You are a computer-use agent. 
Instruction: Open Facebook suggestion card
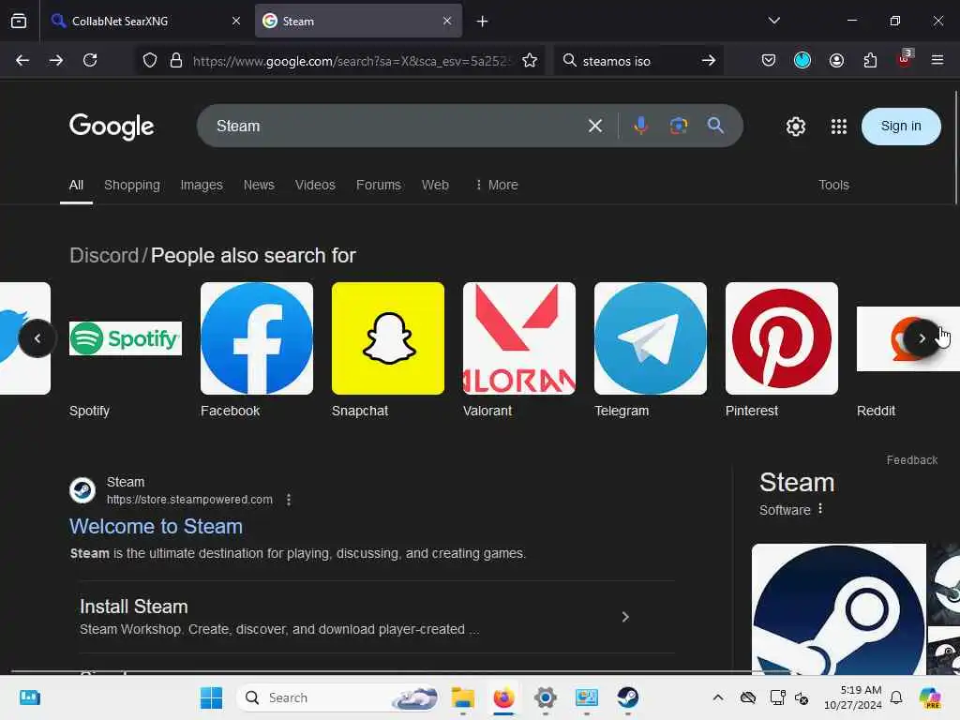[x=257, y=351]
